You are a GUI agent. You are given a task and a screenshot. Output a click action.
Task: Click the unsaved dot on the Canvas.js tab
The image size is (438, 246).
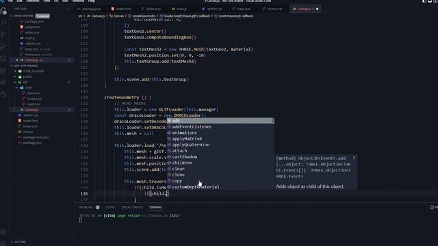(x=317, y=9)
